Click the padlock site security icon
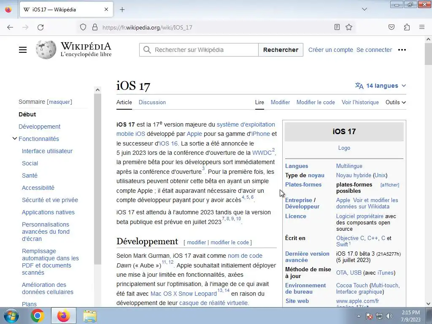This screenshot has height=324, width=432. point(95,27)
